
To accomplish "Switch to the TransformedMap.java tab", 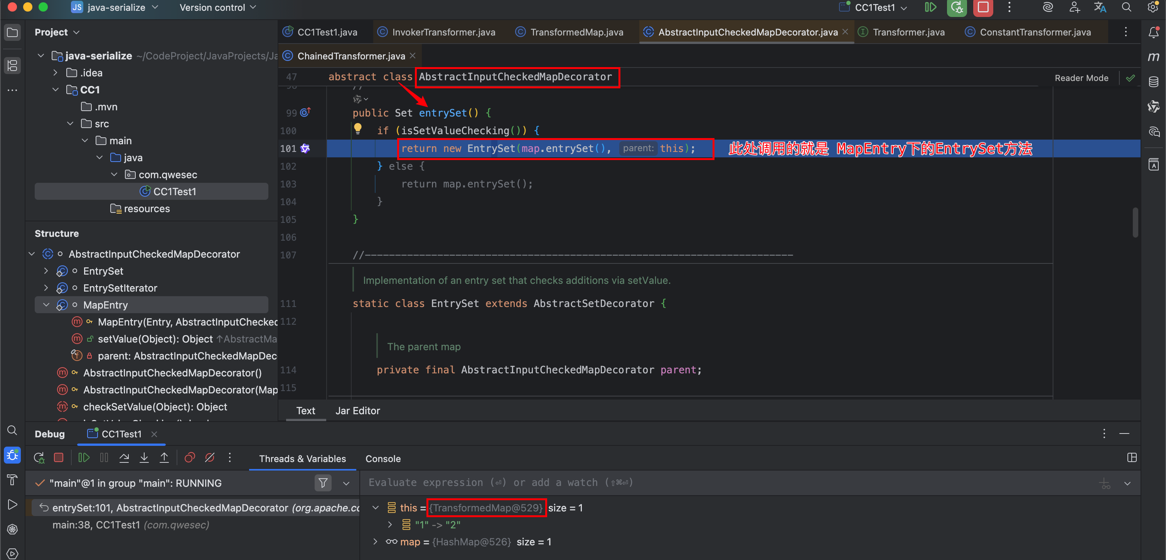I will [576, 32].
